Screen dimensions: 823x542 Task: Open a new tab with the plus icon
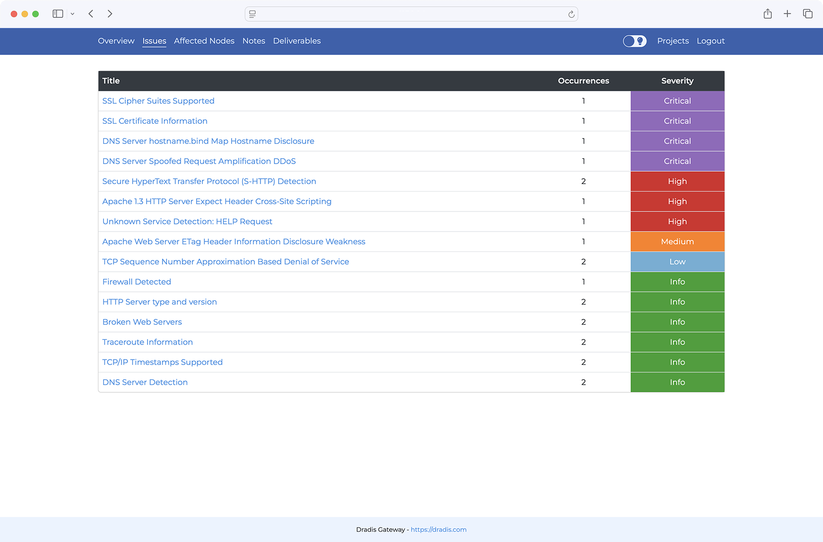point(787,13)
